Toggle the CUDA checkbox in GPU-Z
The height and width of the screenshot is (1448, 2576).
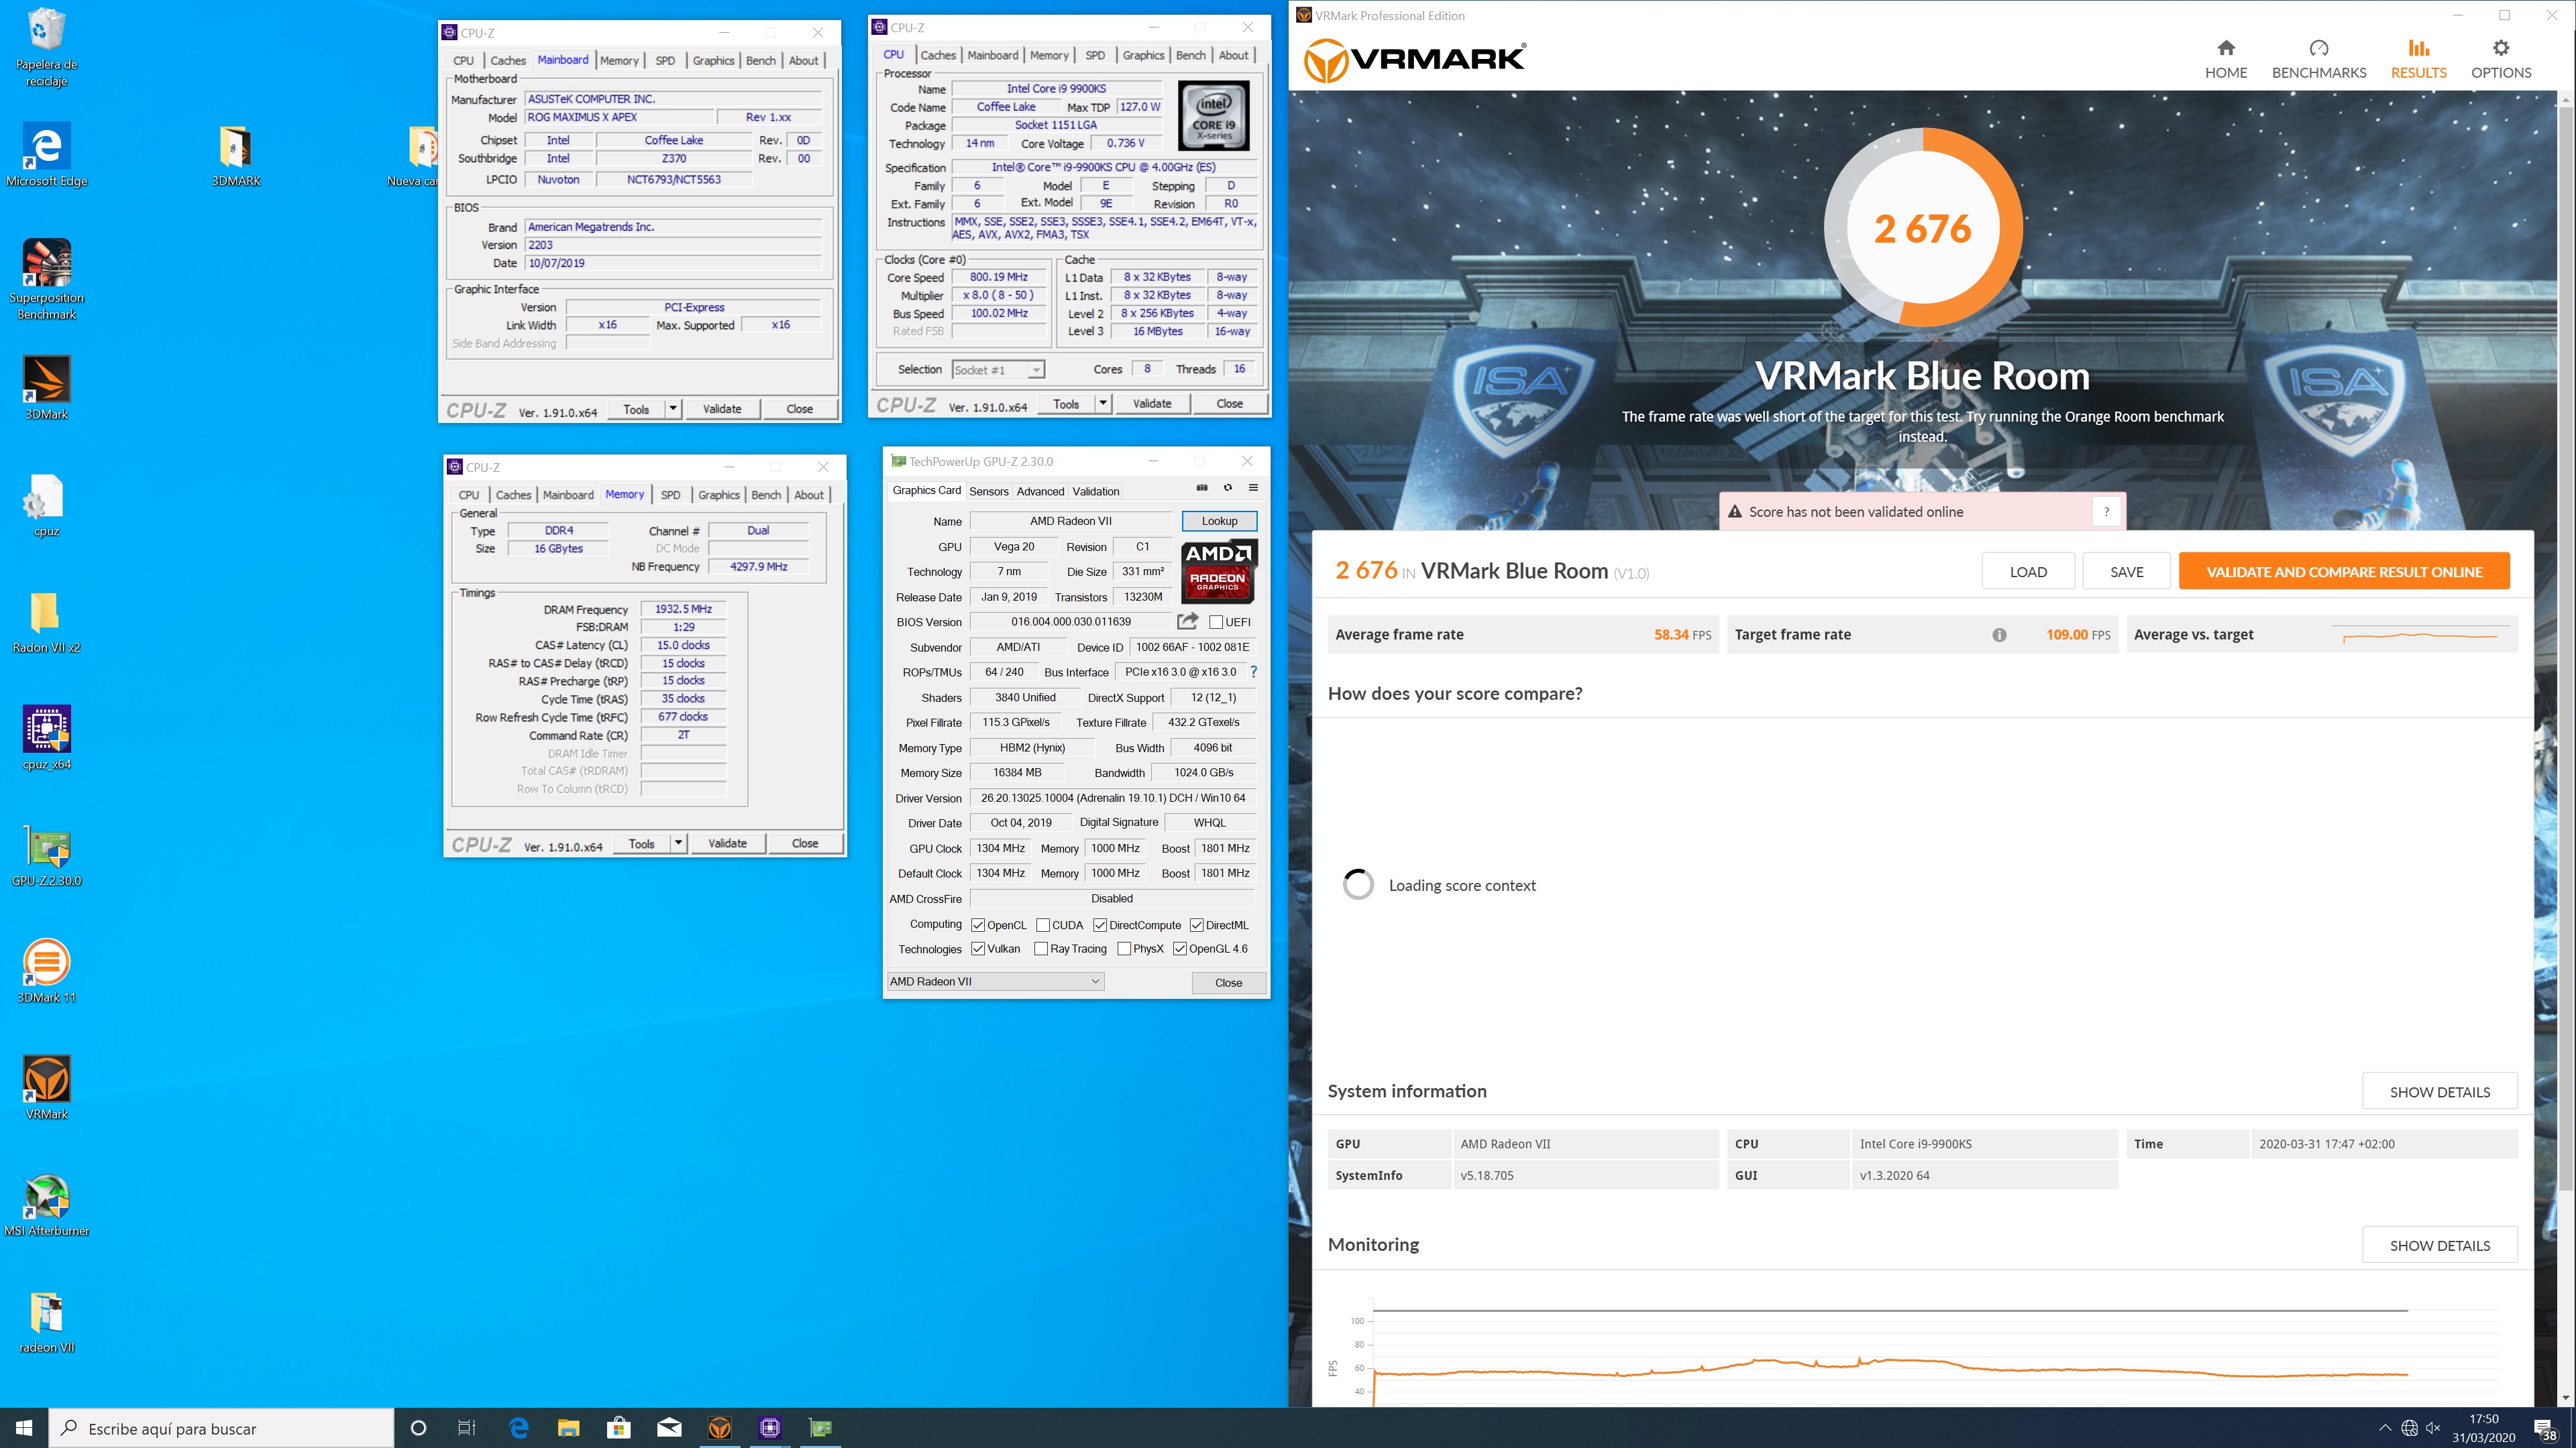pos(1043,925)
